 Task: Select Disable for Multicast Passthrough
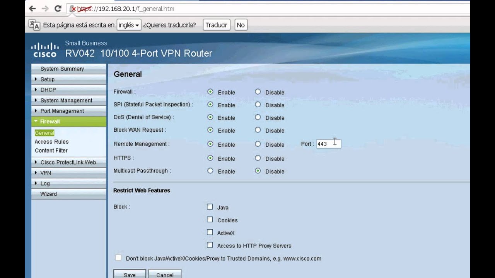(x=258, y=171)
